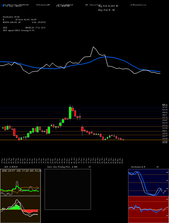Click 'ADX signal: SELL' status text
The width and height of the screenshot is (169, 223).
pyautogui.click(x=11, y=30)
